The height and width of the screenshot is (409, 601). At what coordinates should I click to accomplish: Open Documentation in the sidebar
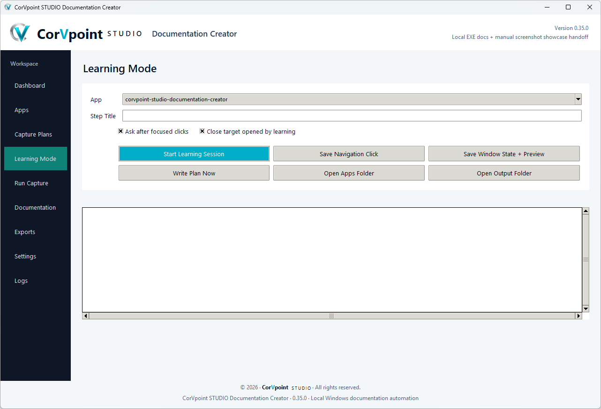click(x=36, y=207)
